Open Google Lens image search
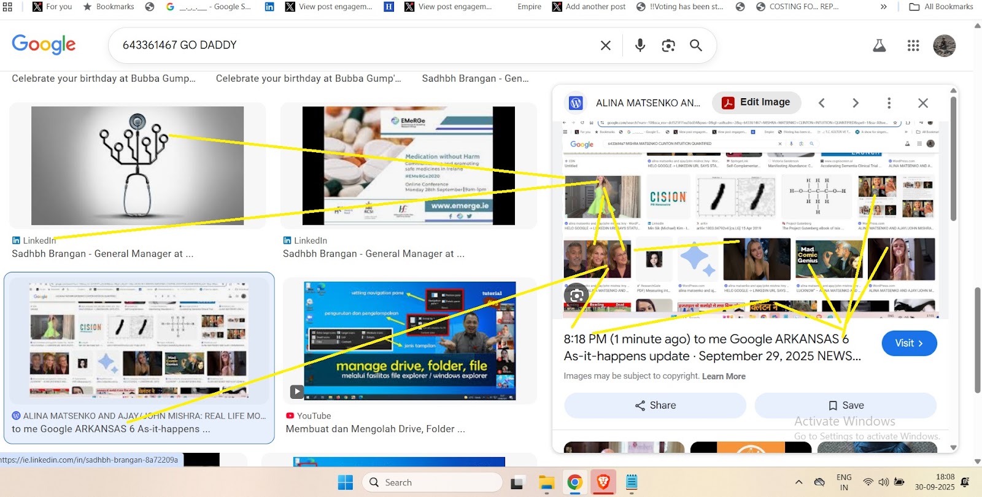The image size is (982, 497). [668, 45]
